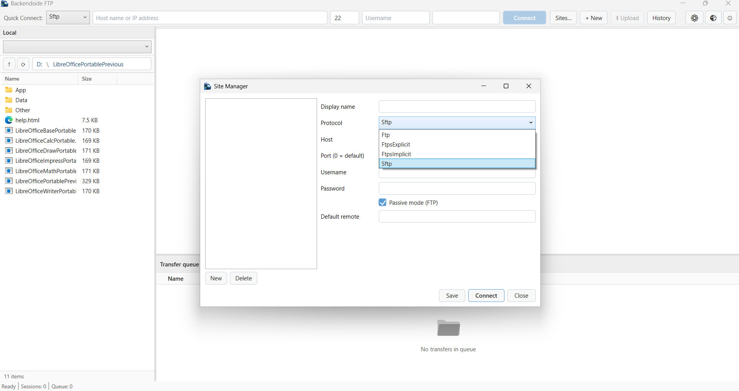The height and width of the screenshot is (391, 739).
Task: Click the Transfer queue Name column header
Action: (x=175, y=278)
